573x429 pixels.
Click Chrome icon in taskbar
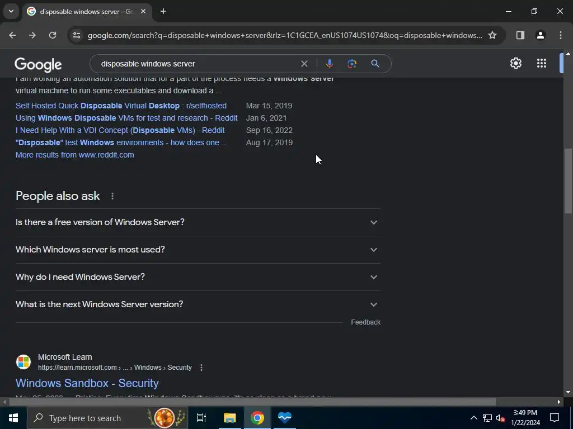257,418
